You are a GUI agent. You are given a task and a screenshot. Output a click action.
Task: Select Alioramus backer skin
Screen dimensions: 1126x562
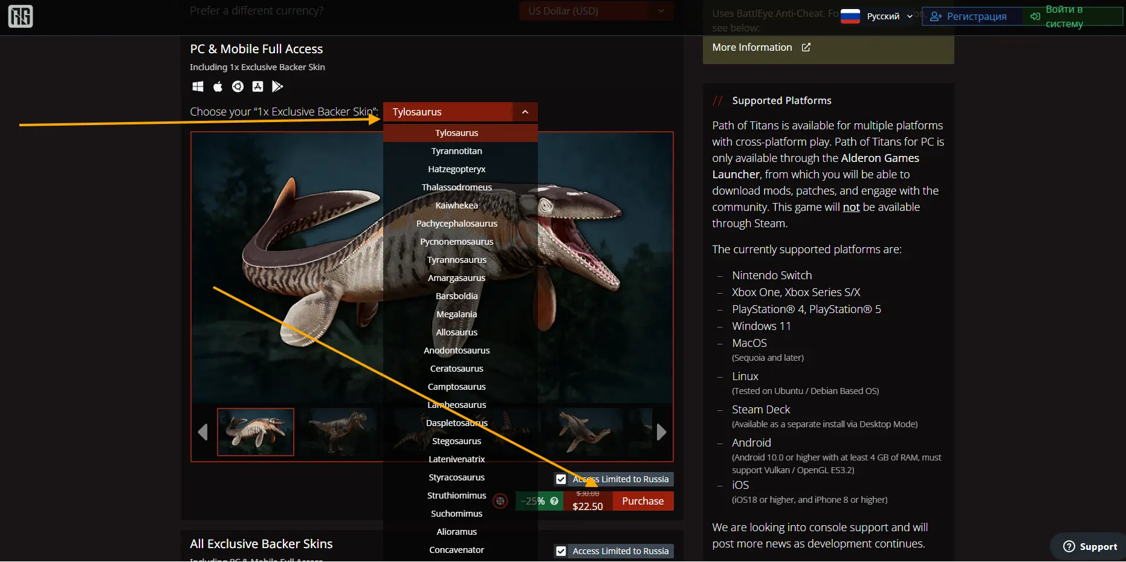[461, 532]
